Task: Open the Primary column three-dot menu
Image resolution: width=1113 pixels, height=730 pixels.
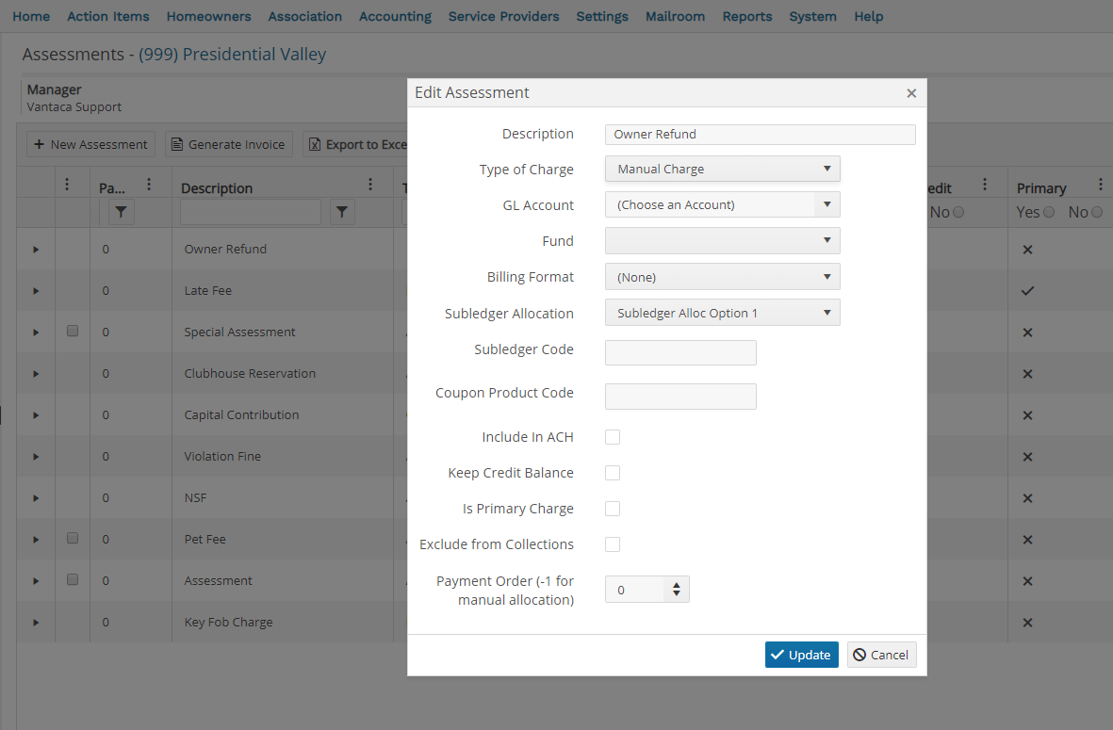Action: 1100,186
